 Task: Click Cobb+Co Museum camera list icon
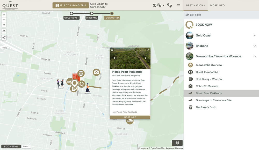(190, 86)
